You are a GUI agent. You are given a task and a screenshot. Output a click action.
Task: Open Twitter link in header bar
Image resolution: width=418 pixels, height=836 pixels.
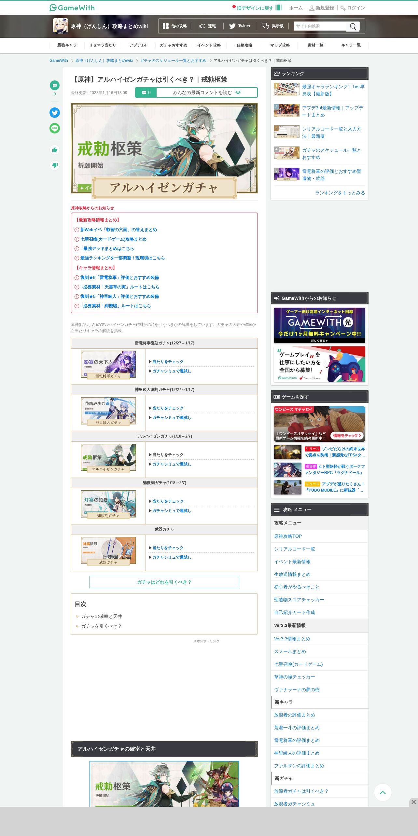pyautogui.click(x=240, y=26)
